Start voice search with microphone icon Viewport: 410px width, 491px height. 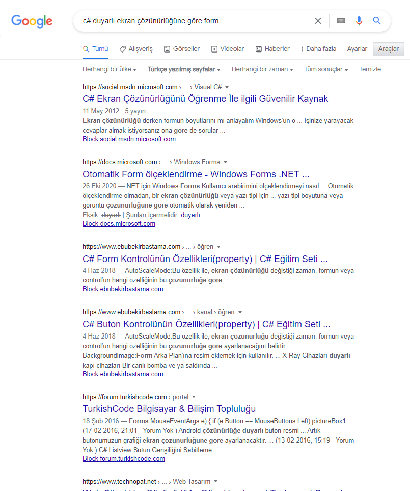[x=359, y=21]
